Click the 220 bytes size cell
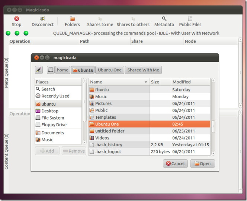Image resolution: width=247 pixels, height=201 pixels. coord(160,151)
